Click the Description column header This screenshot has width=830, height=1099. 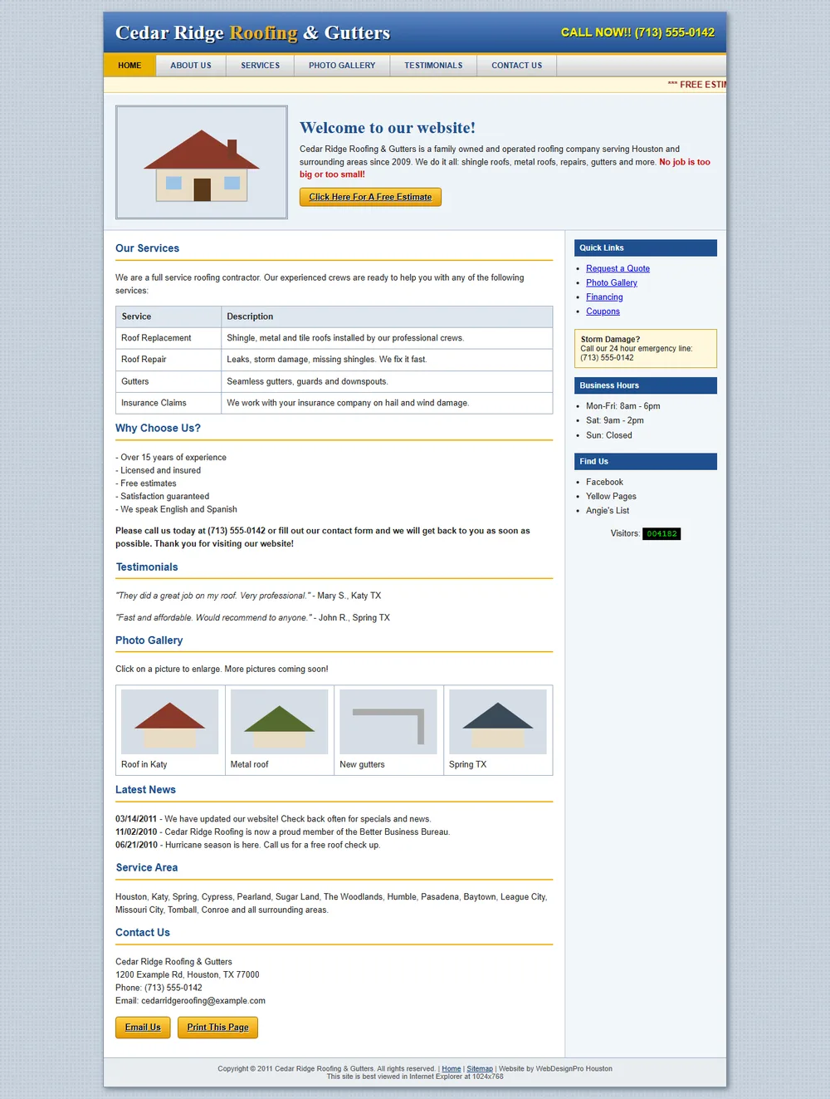pyautogui.click(x=387, y=316)
